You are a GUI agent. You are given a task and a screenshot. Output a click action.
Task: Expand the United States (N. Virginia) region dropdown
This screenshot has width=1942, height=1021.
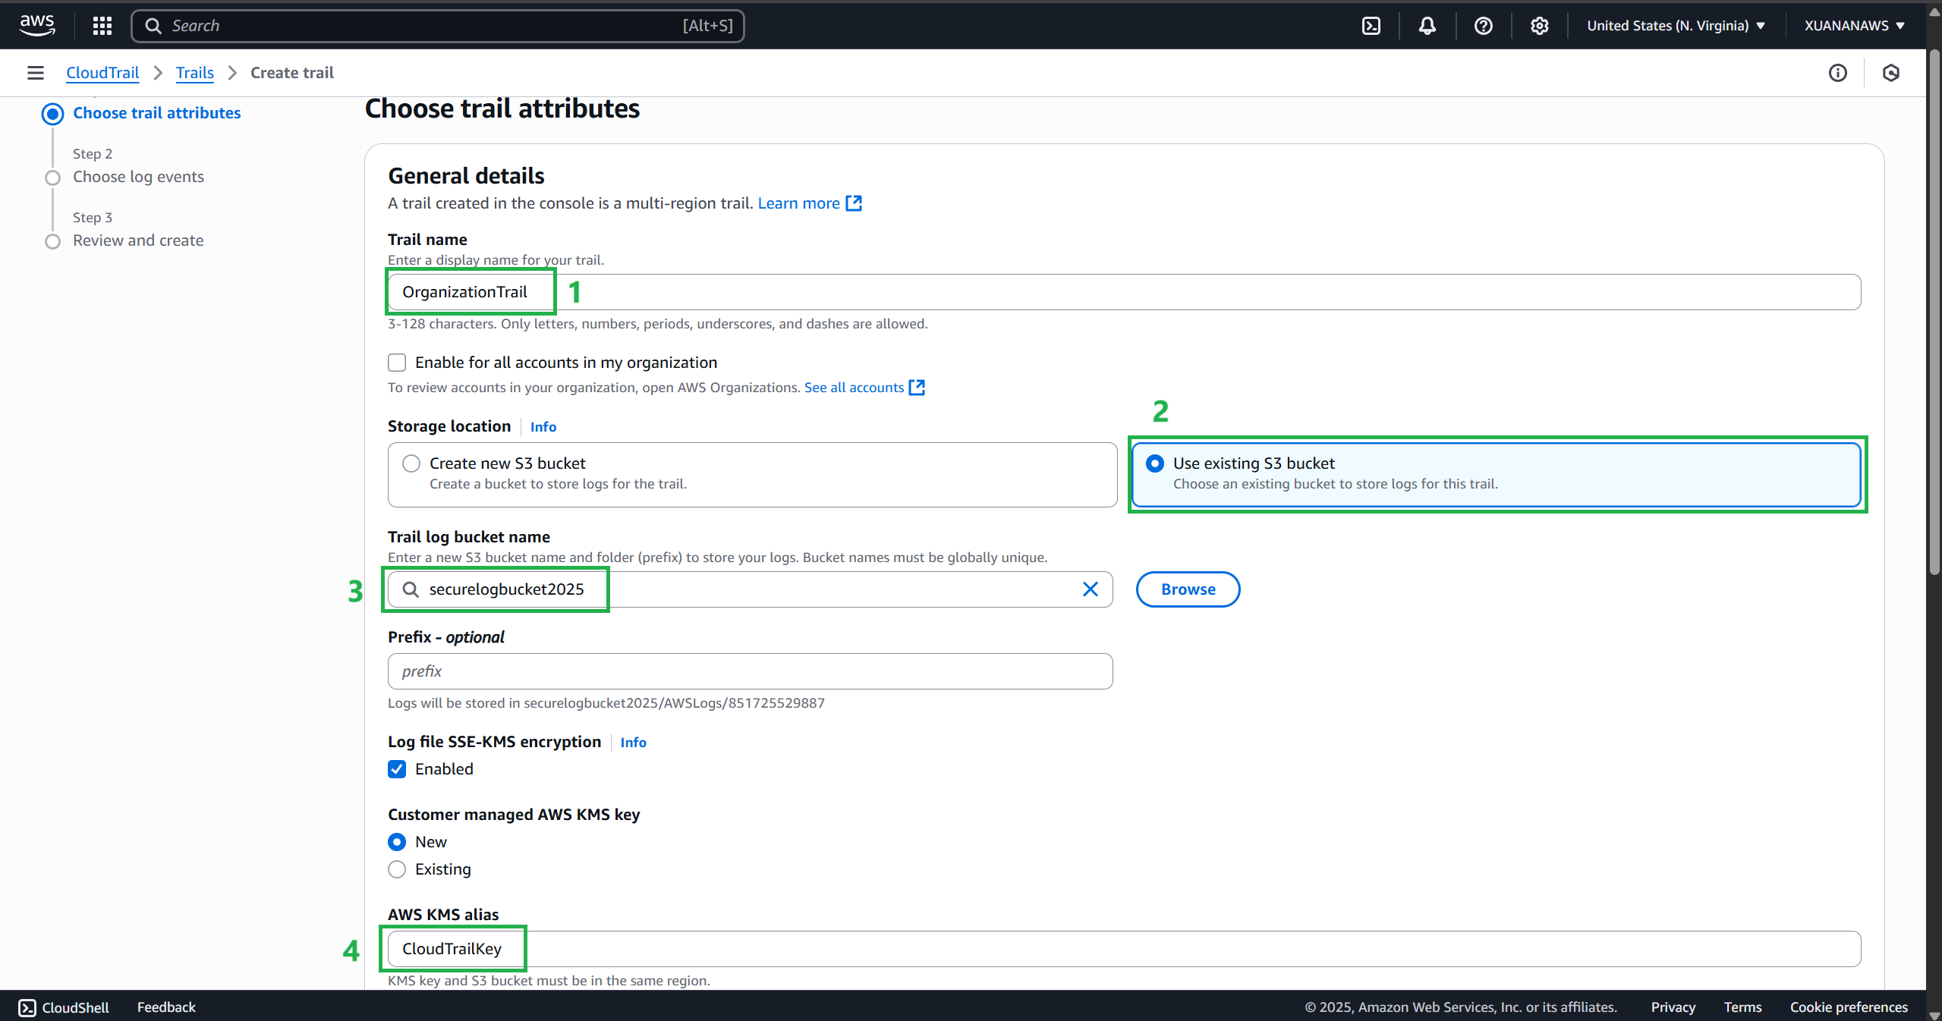[x=1676, y=26]
